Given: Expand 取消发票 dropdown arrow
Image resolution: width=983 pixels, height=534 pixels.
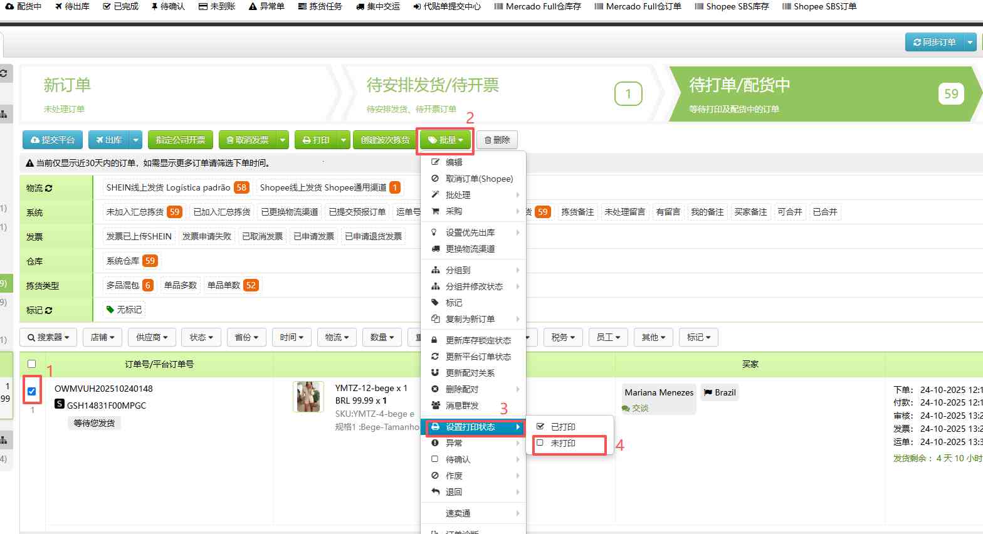Looking at the screenshot, I should (x=283, y=140).
